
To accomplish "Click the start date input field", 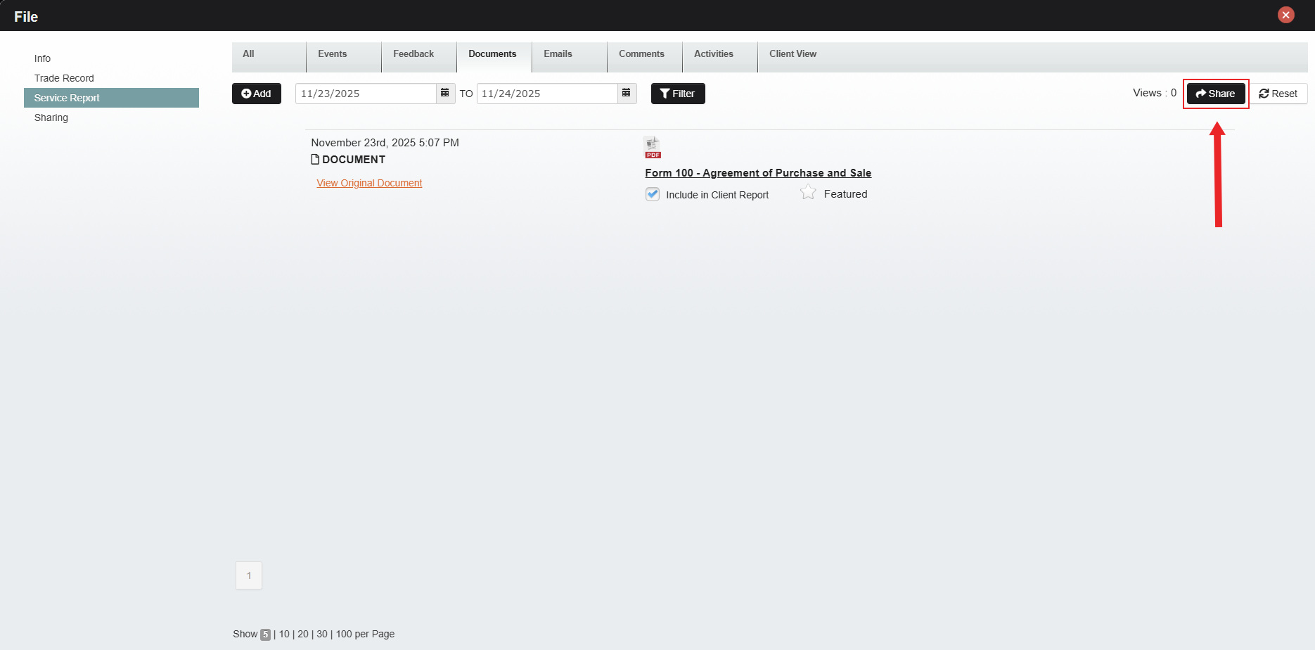I will [x=366, y=94].
